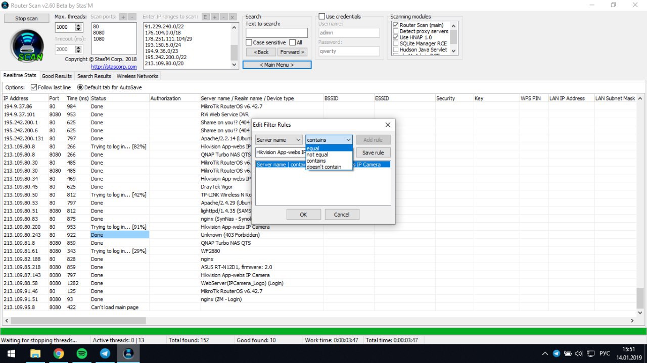
Task: Click the add scan port plus button
Action: (x=123, y=17)
